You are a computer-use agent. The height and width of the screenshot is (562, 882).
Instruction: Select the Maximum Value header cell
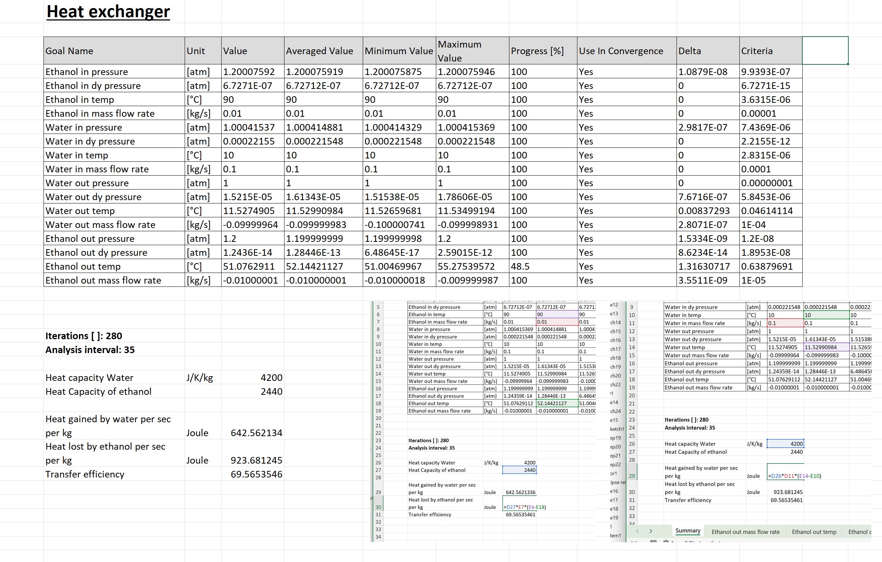point(472,50)
